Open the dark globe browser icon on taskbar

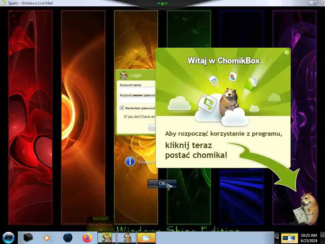[68, 238]
